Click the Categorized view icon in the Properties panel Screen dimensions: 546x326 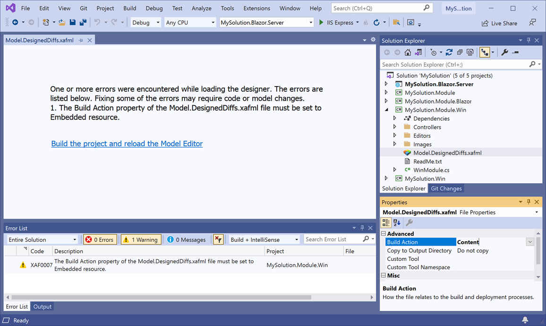pos(386,222)
